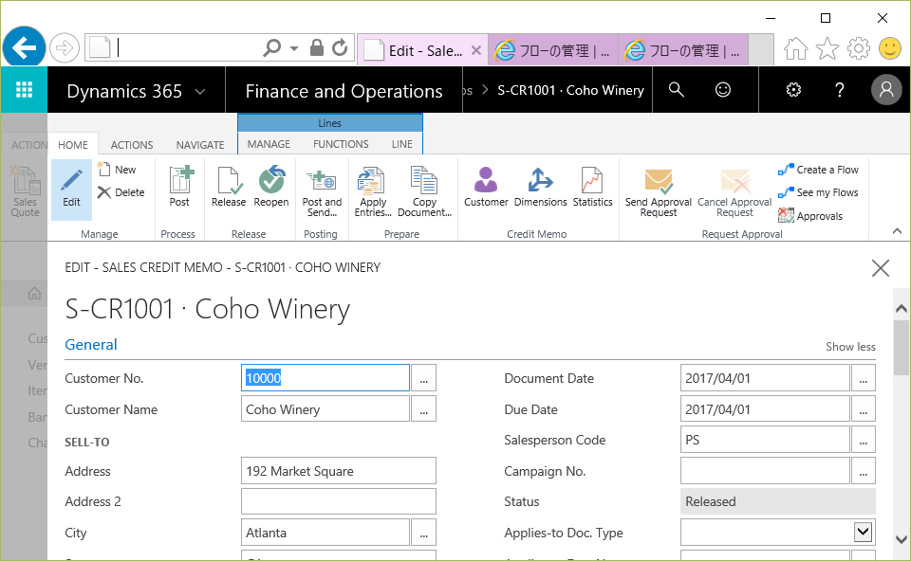
Task: Click the Address field with 192 Market Square
Action: [339, 470]
